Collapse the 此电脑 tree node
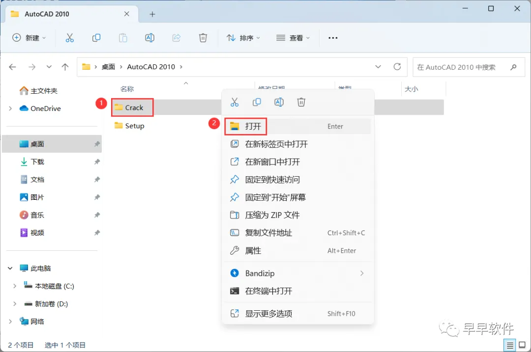531x352 pixels. (x=10, y=268)
